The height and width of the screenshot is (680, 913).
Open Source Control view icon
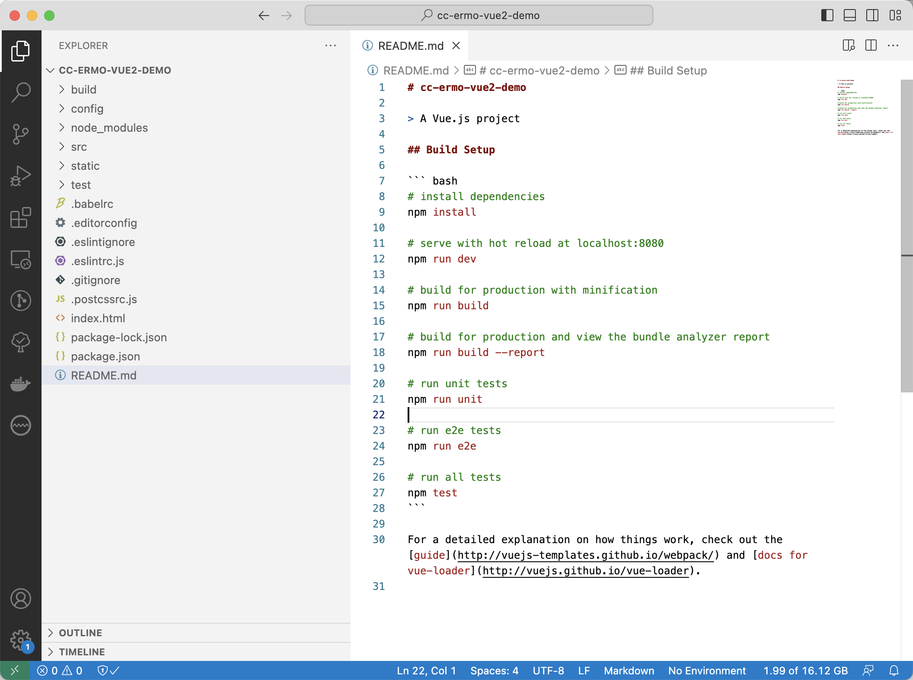[21, 134]
